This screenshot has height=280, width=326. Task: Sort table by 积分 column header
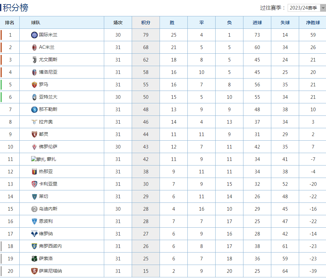click(x=146, y=23)
